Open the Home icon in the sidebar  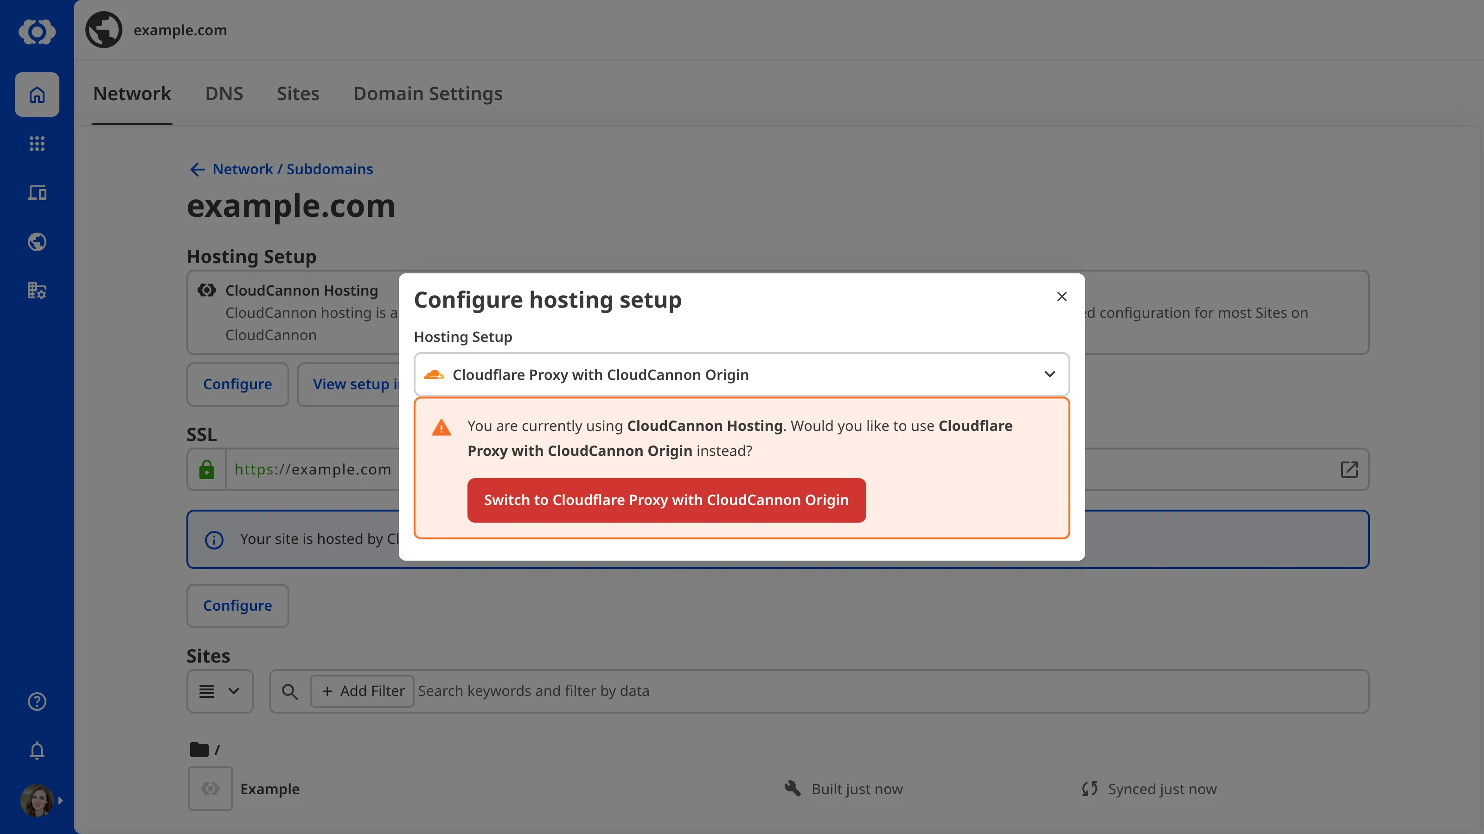(x=37, y=95)
